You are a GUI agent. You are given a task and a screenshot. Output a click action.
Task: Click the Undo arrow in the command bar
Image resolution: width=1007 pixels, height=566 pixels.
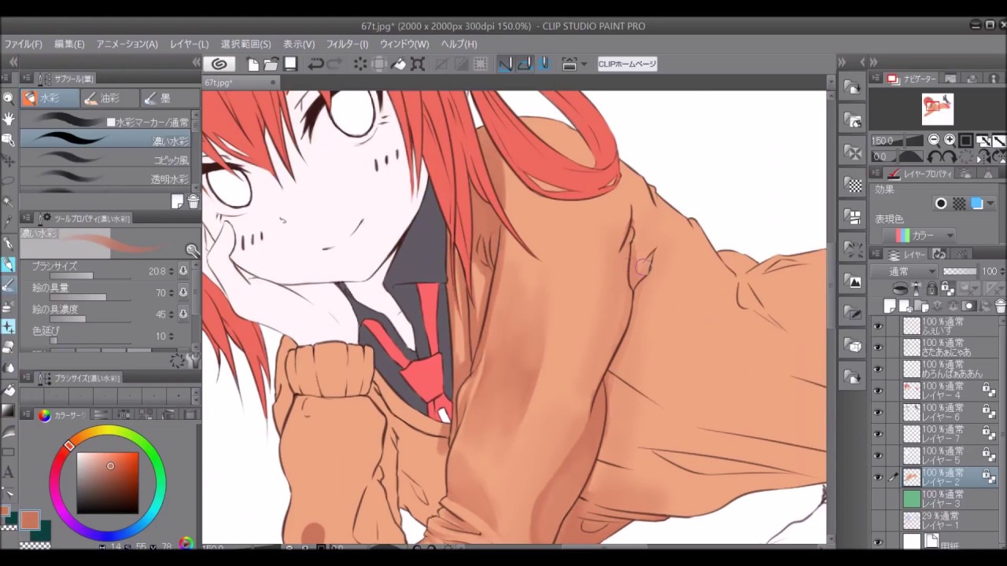(x=315, y=64)
